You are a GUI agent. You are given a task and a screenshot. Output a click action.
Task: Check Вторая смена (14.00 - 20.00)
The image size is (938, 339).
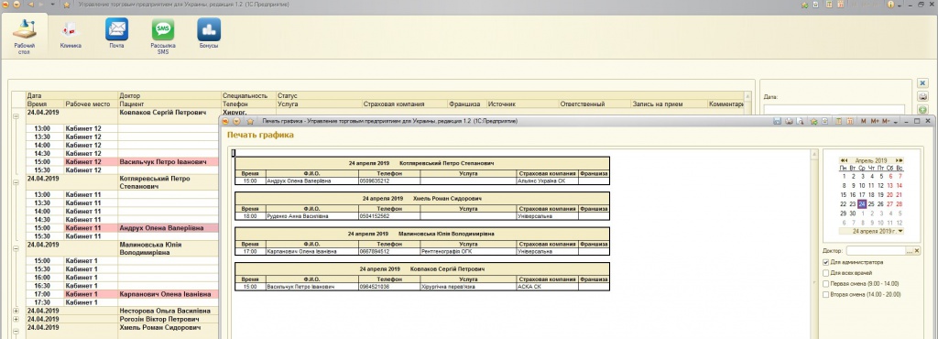click(x=826, y=294)
